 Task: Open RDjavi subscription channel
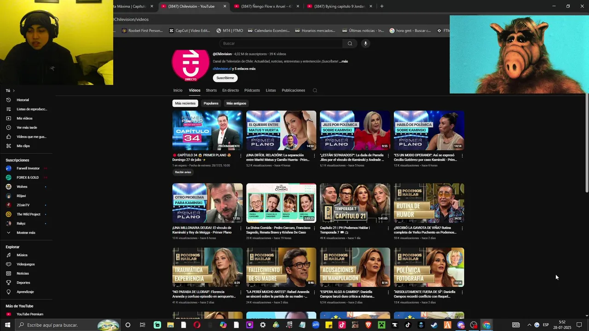point(21,196)
